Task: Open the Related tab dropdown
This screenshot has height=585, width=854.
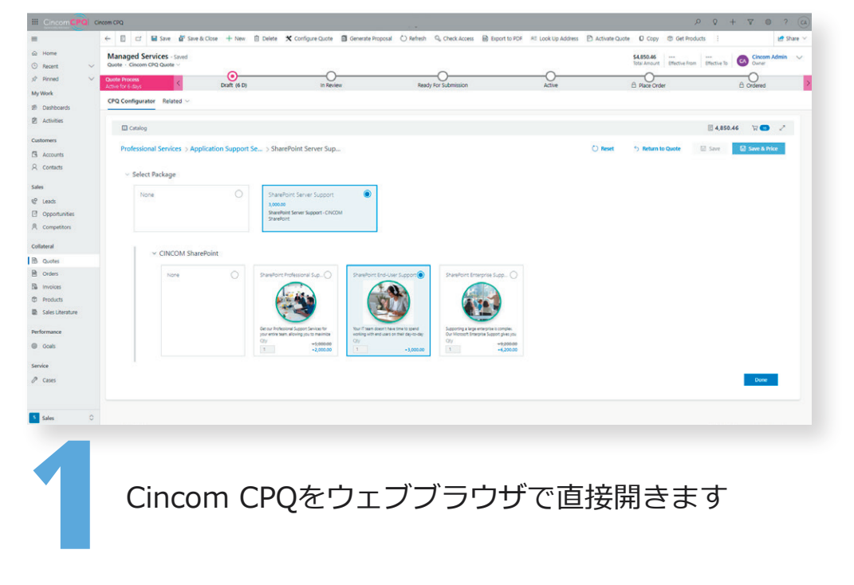Action: (176, 101)
